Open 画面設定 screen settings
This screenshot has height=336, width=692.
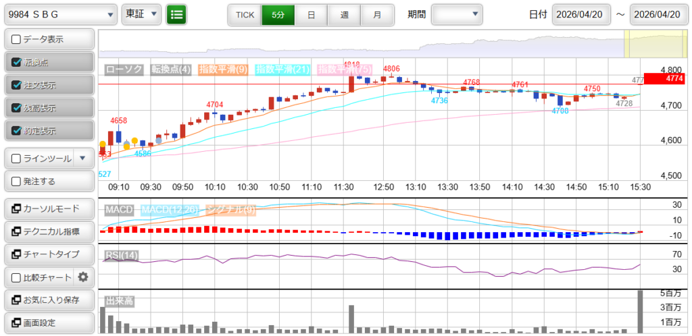49,323
